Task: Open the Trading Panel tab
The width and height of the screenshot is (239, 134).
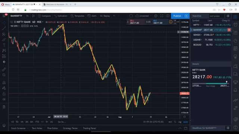Action: pos(90,128)
